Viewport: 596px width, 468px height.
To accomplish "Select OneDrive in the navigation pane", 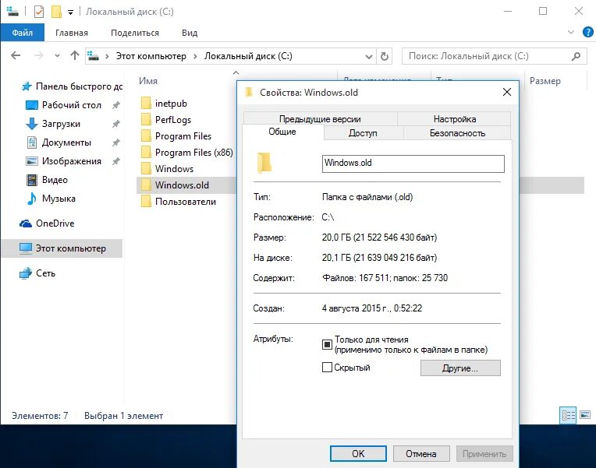I will 47,223.
